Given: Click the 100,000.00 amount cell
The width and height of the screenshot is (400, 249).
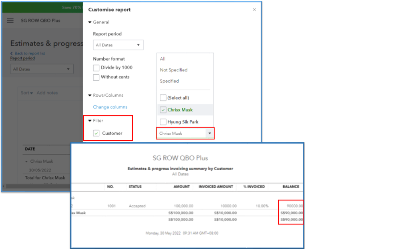Looking at the screenshot, I should coord(183,206).
